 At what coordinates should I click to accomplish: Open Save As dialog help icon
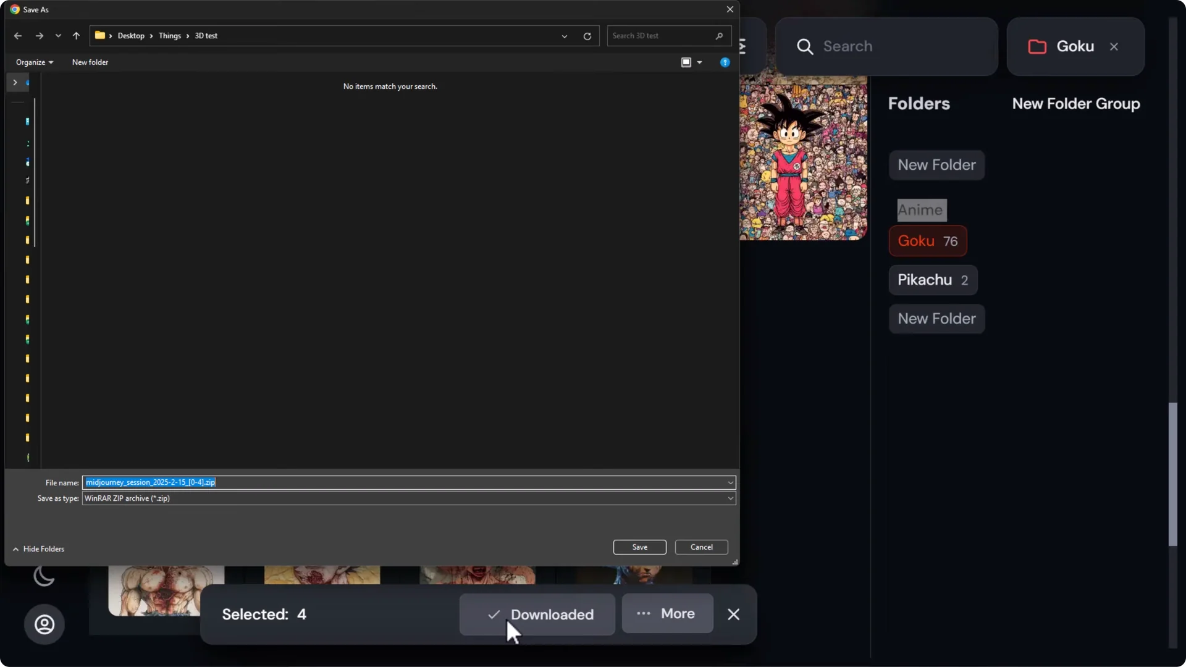[725, 62]
